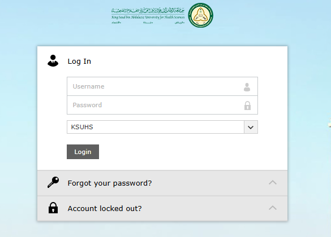Click the Password placeholder text
Viewport: 331px width, 237px height.
coord(87,105)
